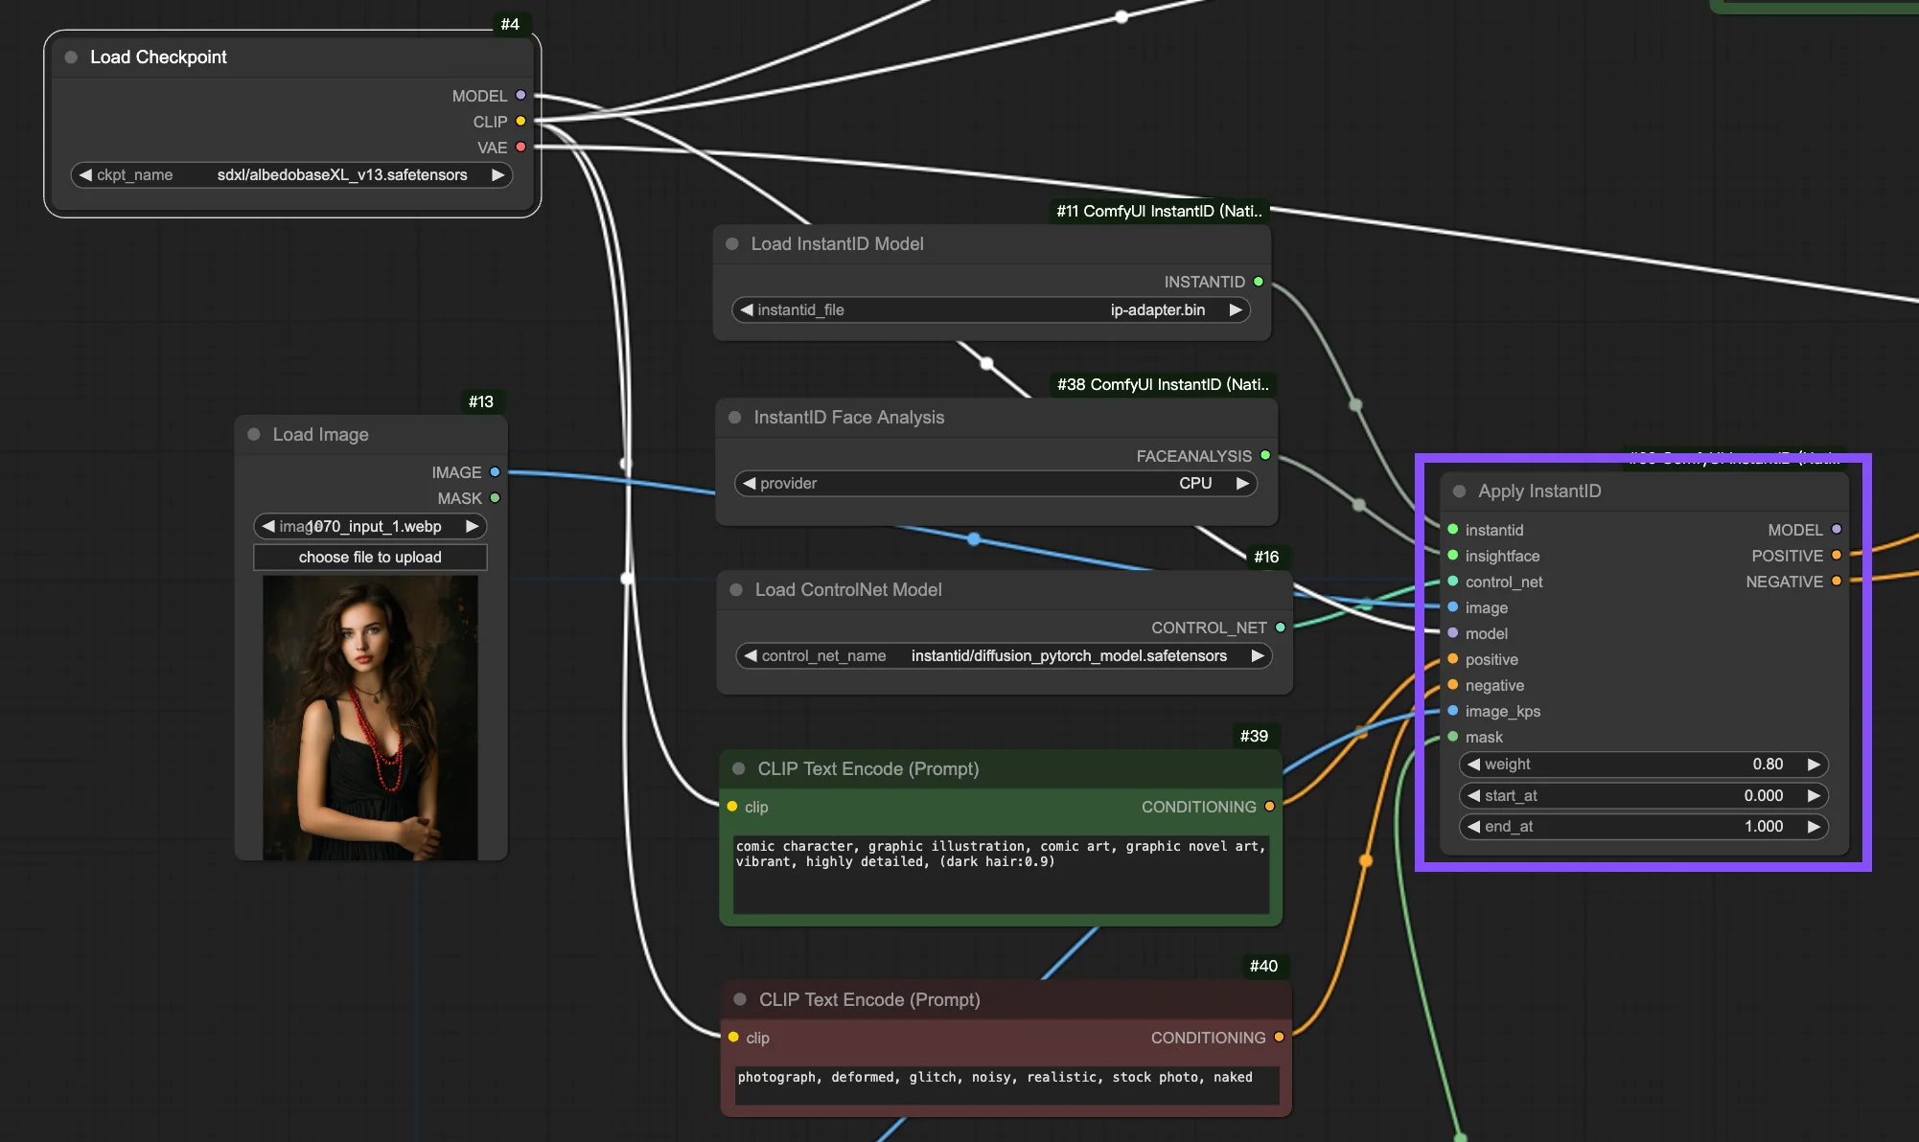This screenshot has width=1919, height=1142.
Task: Select next checkpoint with ckpt_name right arrow
Action: pos(498,175)
